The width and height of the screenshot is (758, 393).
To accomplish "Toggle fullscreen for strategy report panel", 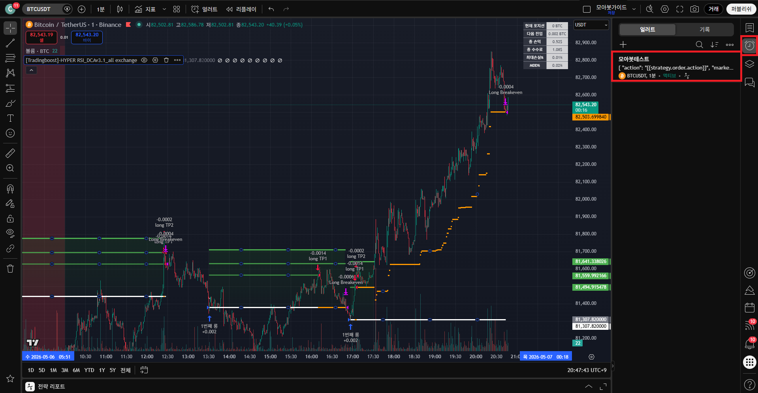I will 603,386.
